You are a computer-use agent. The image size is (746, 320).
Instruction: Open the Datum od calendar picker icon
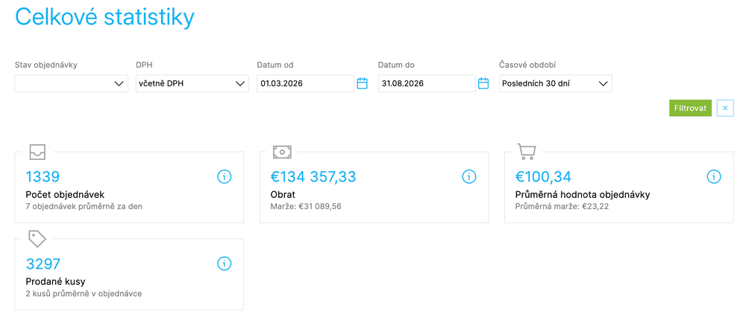click(362, 83)
